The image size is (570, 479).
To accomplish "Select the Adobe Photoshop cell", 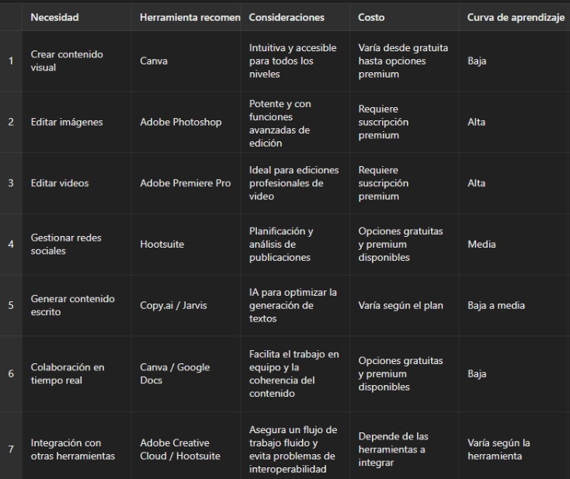I will pyautogui.click(x=181, y=122).
